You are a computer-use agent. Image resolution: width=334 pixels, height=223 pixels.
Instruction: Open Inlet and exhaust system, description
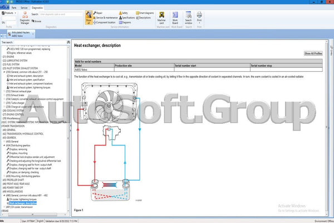26,76
